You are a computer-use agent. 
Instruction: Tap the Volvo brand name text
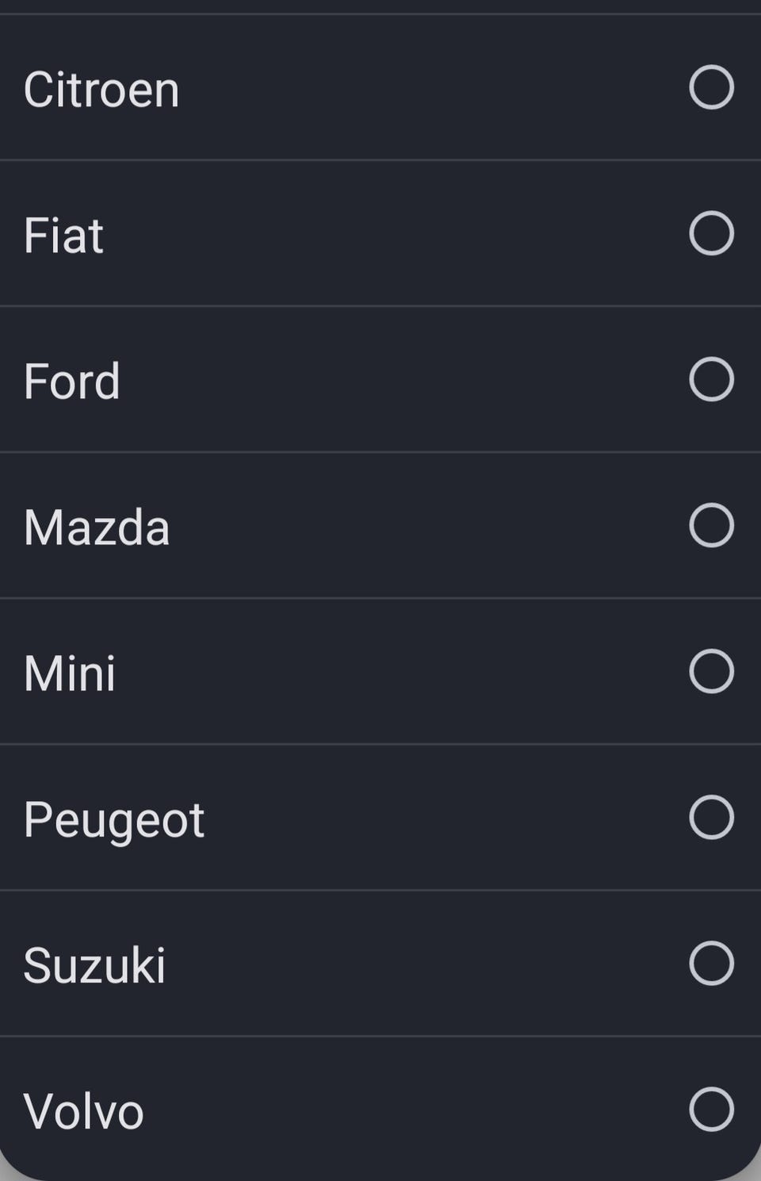tap(83, 1111)
